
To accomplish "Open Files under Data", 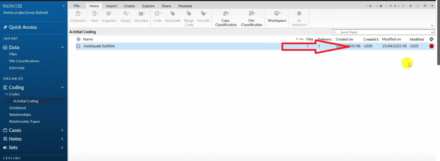I will click(13, 54).
